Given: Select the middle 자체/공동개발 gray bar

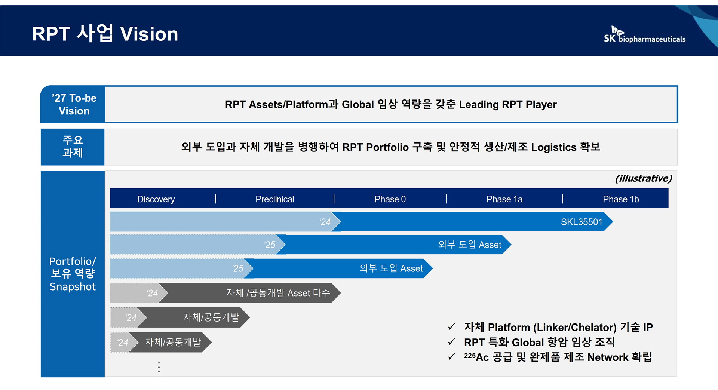Looking at the screenshot, I should 194,317.
